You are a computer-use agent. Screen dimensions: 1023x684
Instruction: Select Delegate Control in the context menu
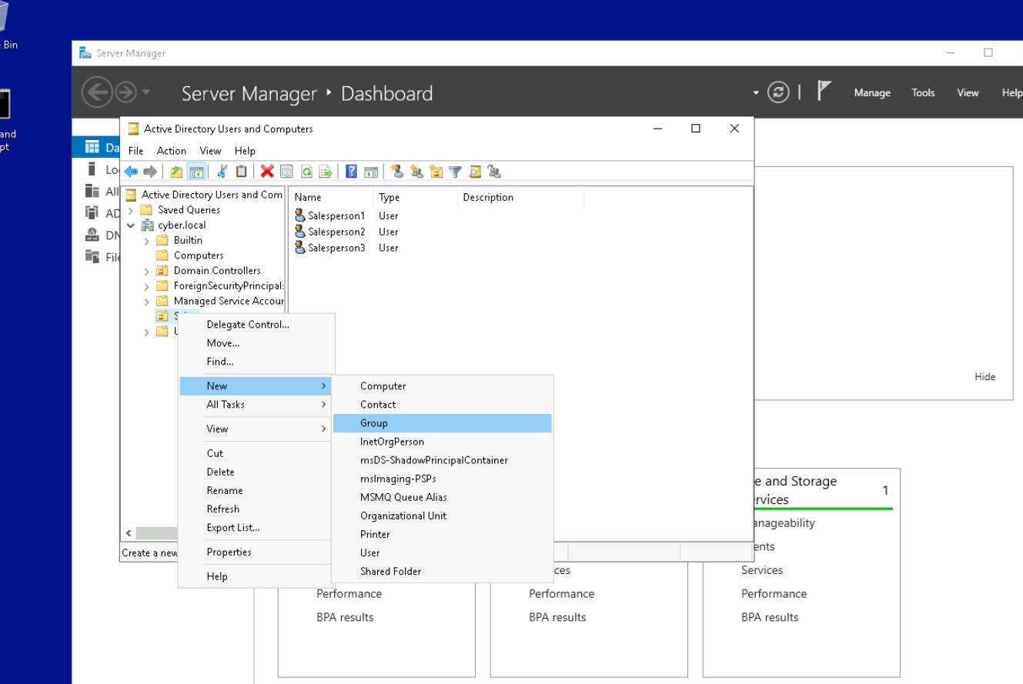(256, 325)
